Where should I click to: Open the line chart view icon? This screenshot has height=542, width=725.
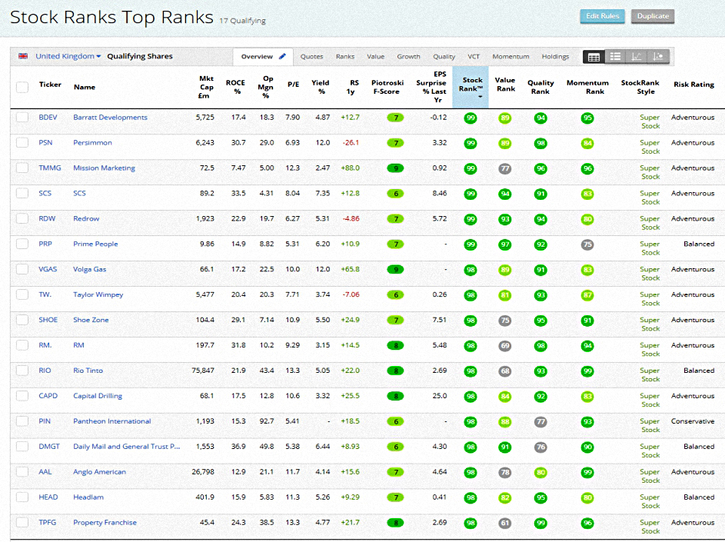[637, 57]
